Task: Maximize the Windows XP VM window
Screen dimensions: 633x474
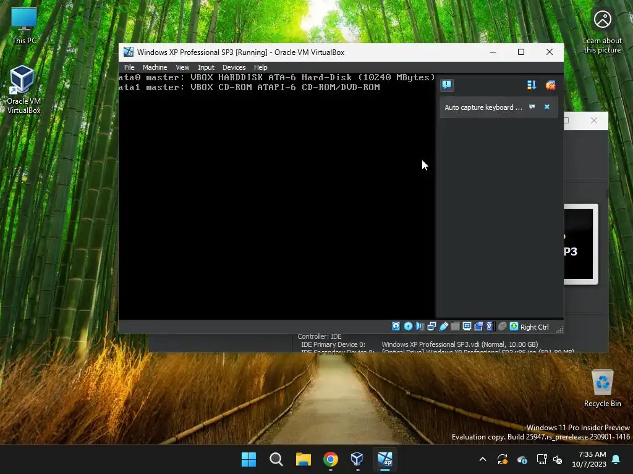Action: 521,52
